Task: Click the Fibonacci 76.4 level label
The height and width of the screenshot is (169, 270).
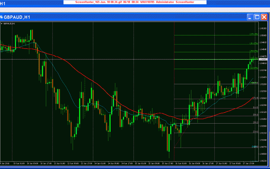Action: (x=255, y=98)
